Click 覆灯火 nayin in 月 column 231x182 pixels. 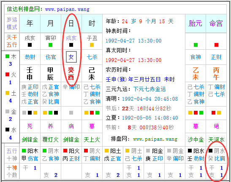(51, 139)
